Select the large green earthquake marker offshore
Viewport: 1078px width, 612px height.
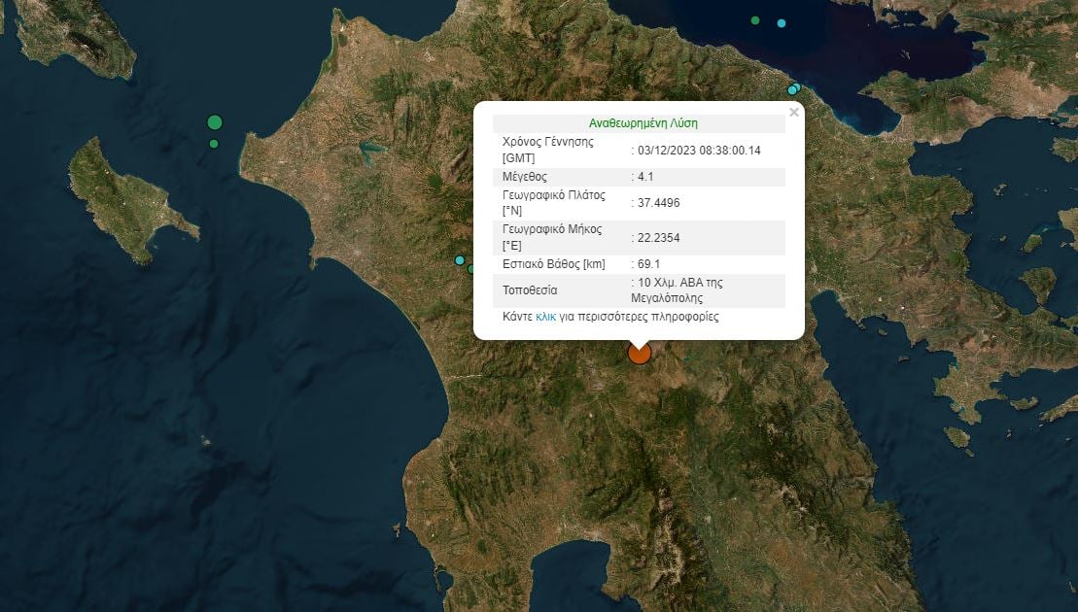click(x=215, y=122)
